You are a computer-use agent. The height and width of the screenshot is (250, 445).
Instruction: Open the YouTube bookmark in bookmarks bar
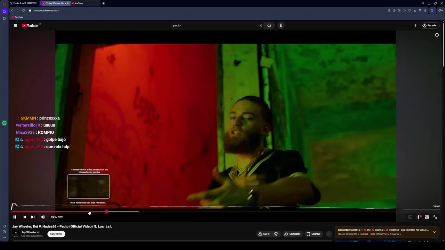point(17,17)
